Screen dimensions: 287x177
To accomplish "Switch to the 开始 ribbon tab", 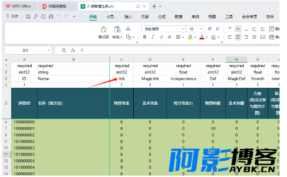I will click(x=93, y=17).
